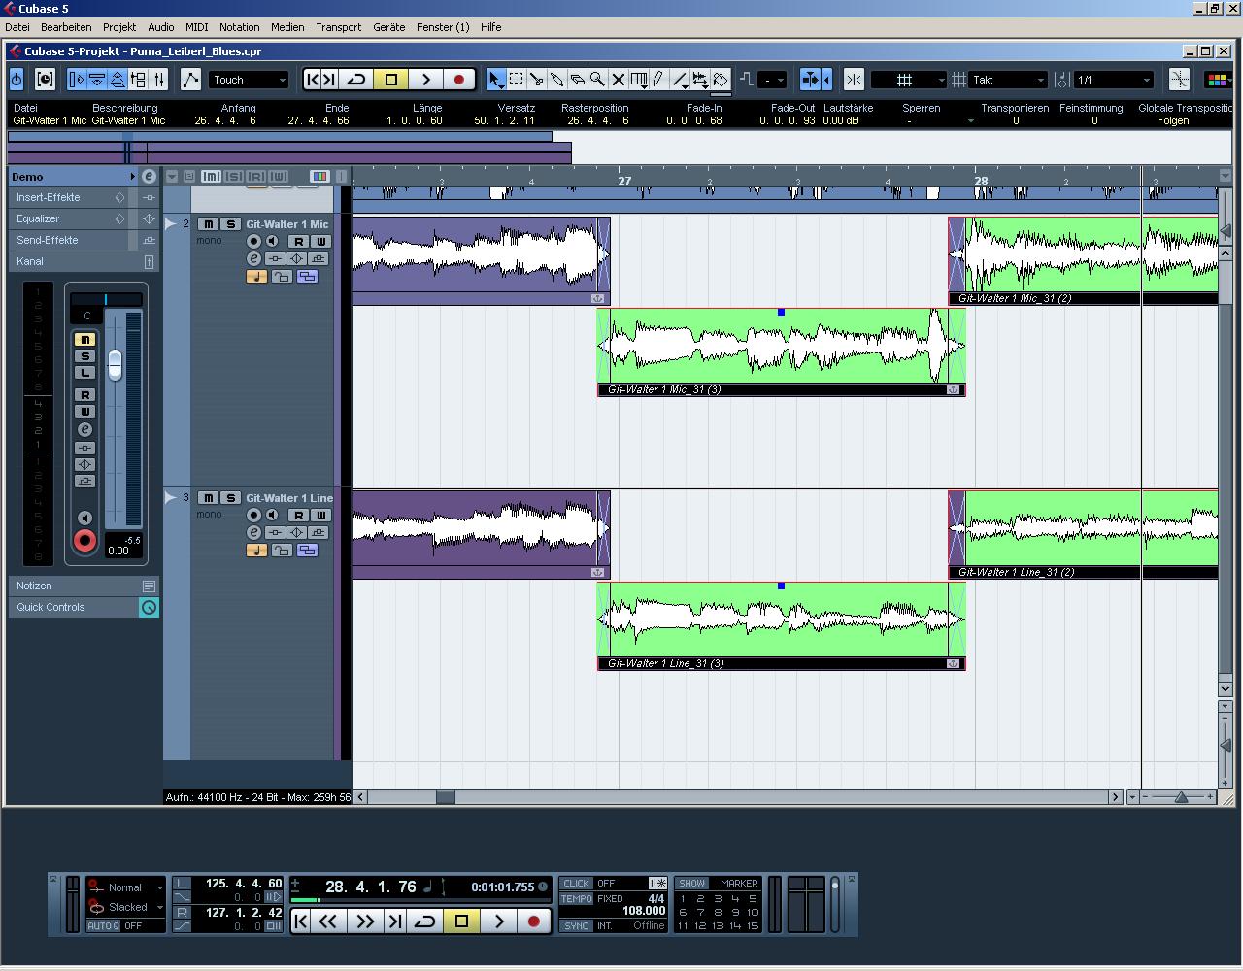This screenshot has height=971, width=1243.
Task: Select the Erase tool
Action: click(x=578, y=80)
